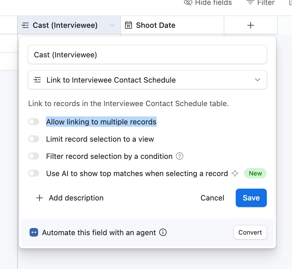292x269 pixels.
Task: Save the field configuration
Action: tap(251, 198)
